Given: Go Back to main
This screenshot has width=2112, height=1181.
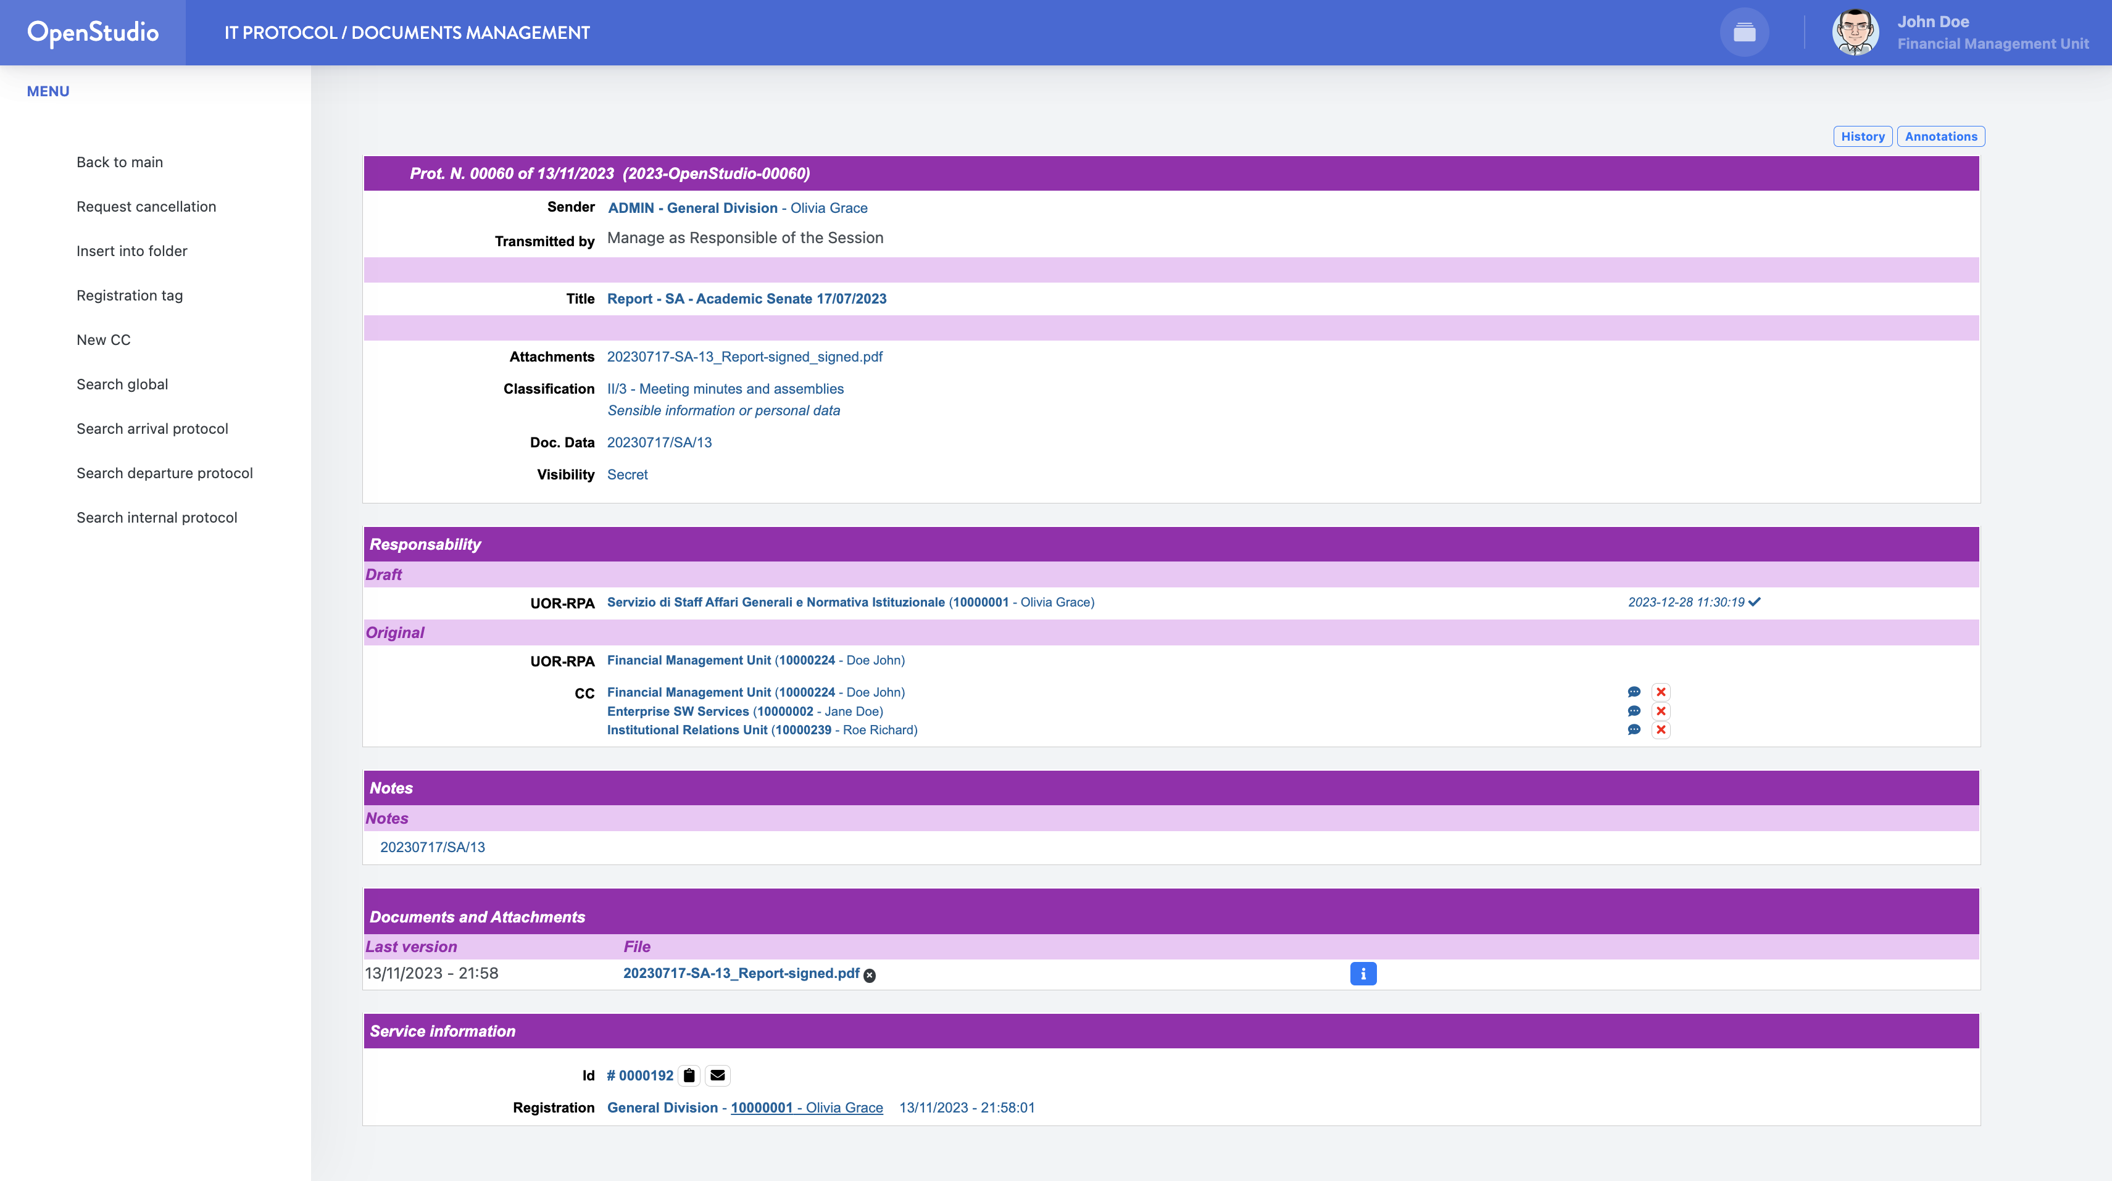Looking at the screenshot, I should pyautogui.click(x=120, y=162).
